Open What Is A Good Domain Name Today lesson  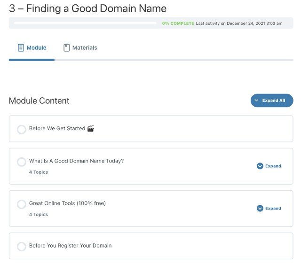tap(76, 161)
